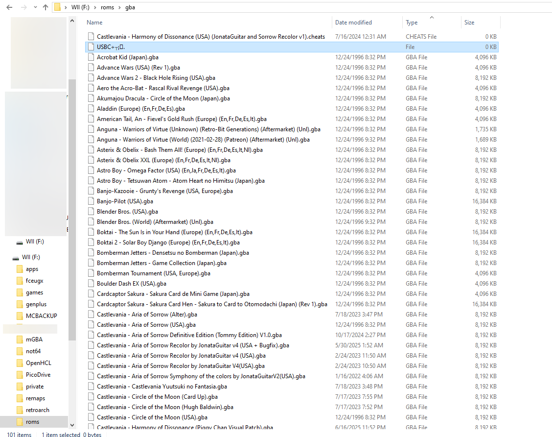Select Castlevania - Aria of Sorrow (Alter).gba
Image resolution: width=552 pixels, height=437 pixels.
pos(147,315)
